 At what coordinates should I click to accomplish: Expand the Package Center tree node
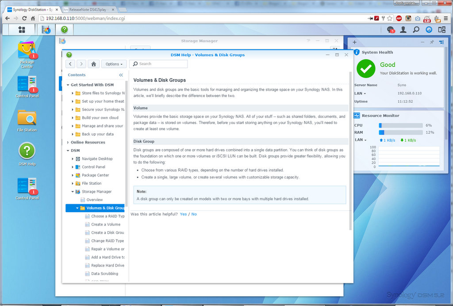coord(73,175)
